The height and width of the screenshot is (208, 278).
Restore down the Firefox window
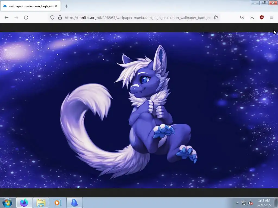(x=264, y=3)
